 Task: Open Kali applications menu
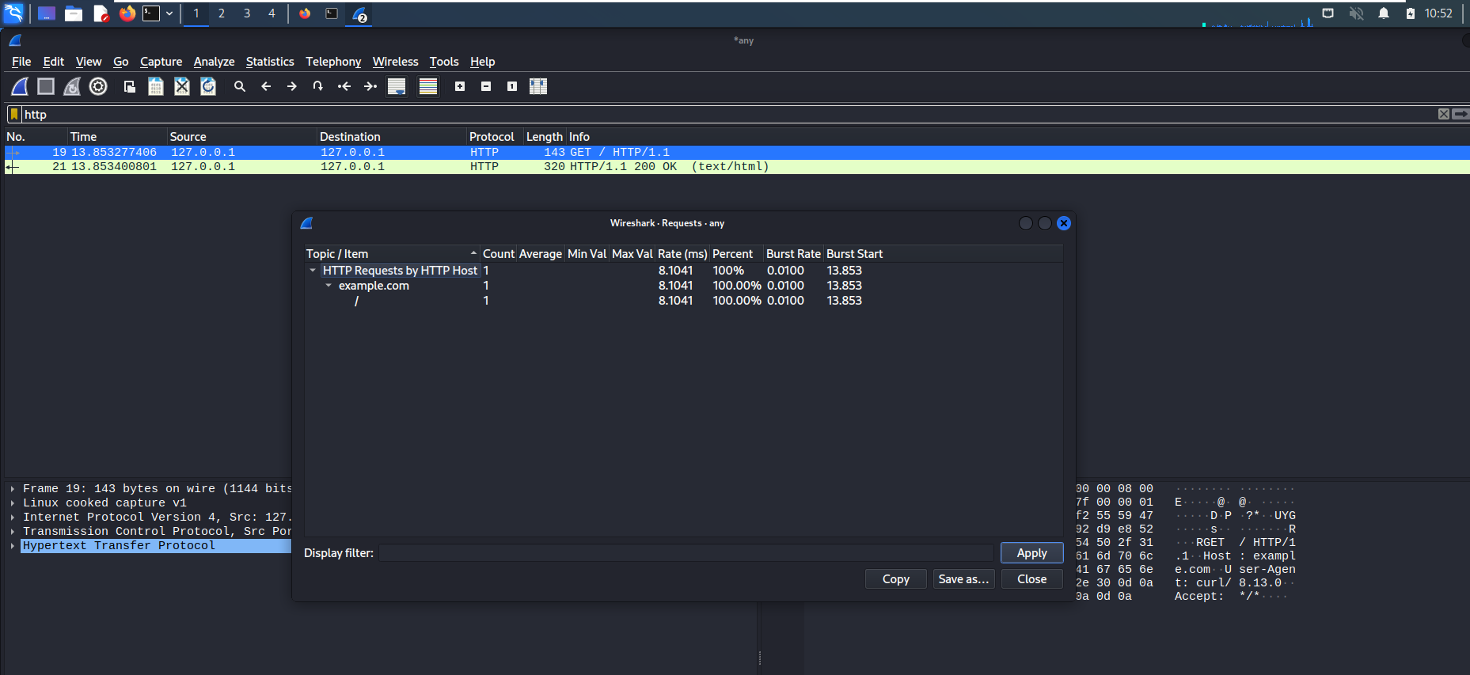coord(14,13)
